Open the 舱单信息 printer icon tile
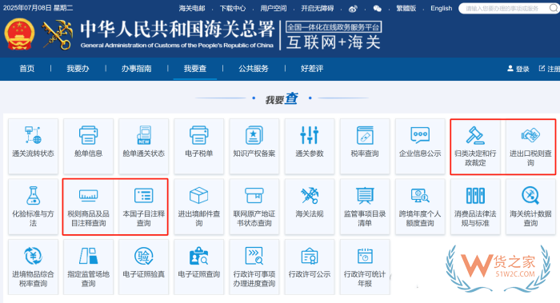The width and height of the screenshot is (560, 303). pos(88,146)
